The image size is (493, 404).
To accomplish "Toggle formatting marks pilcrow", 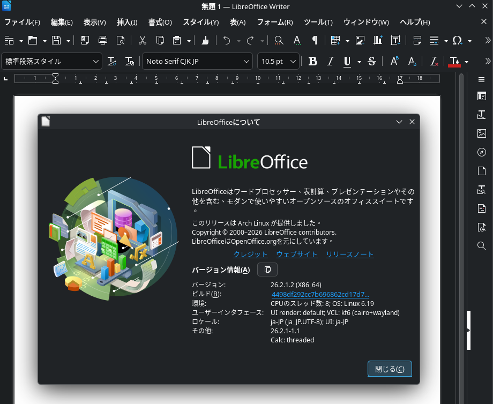I will click(x=315, y=40).
